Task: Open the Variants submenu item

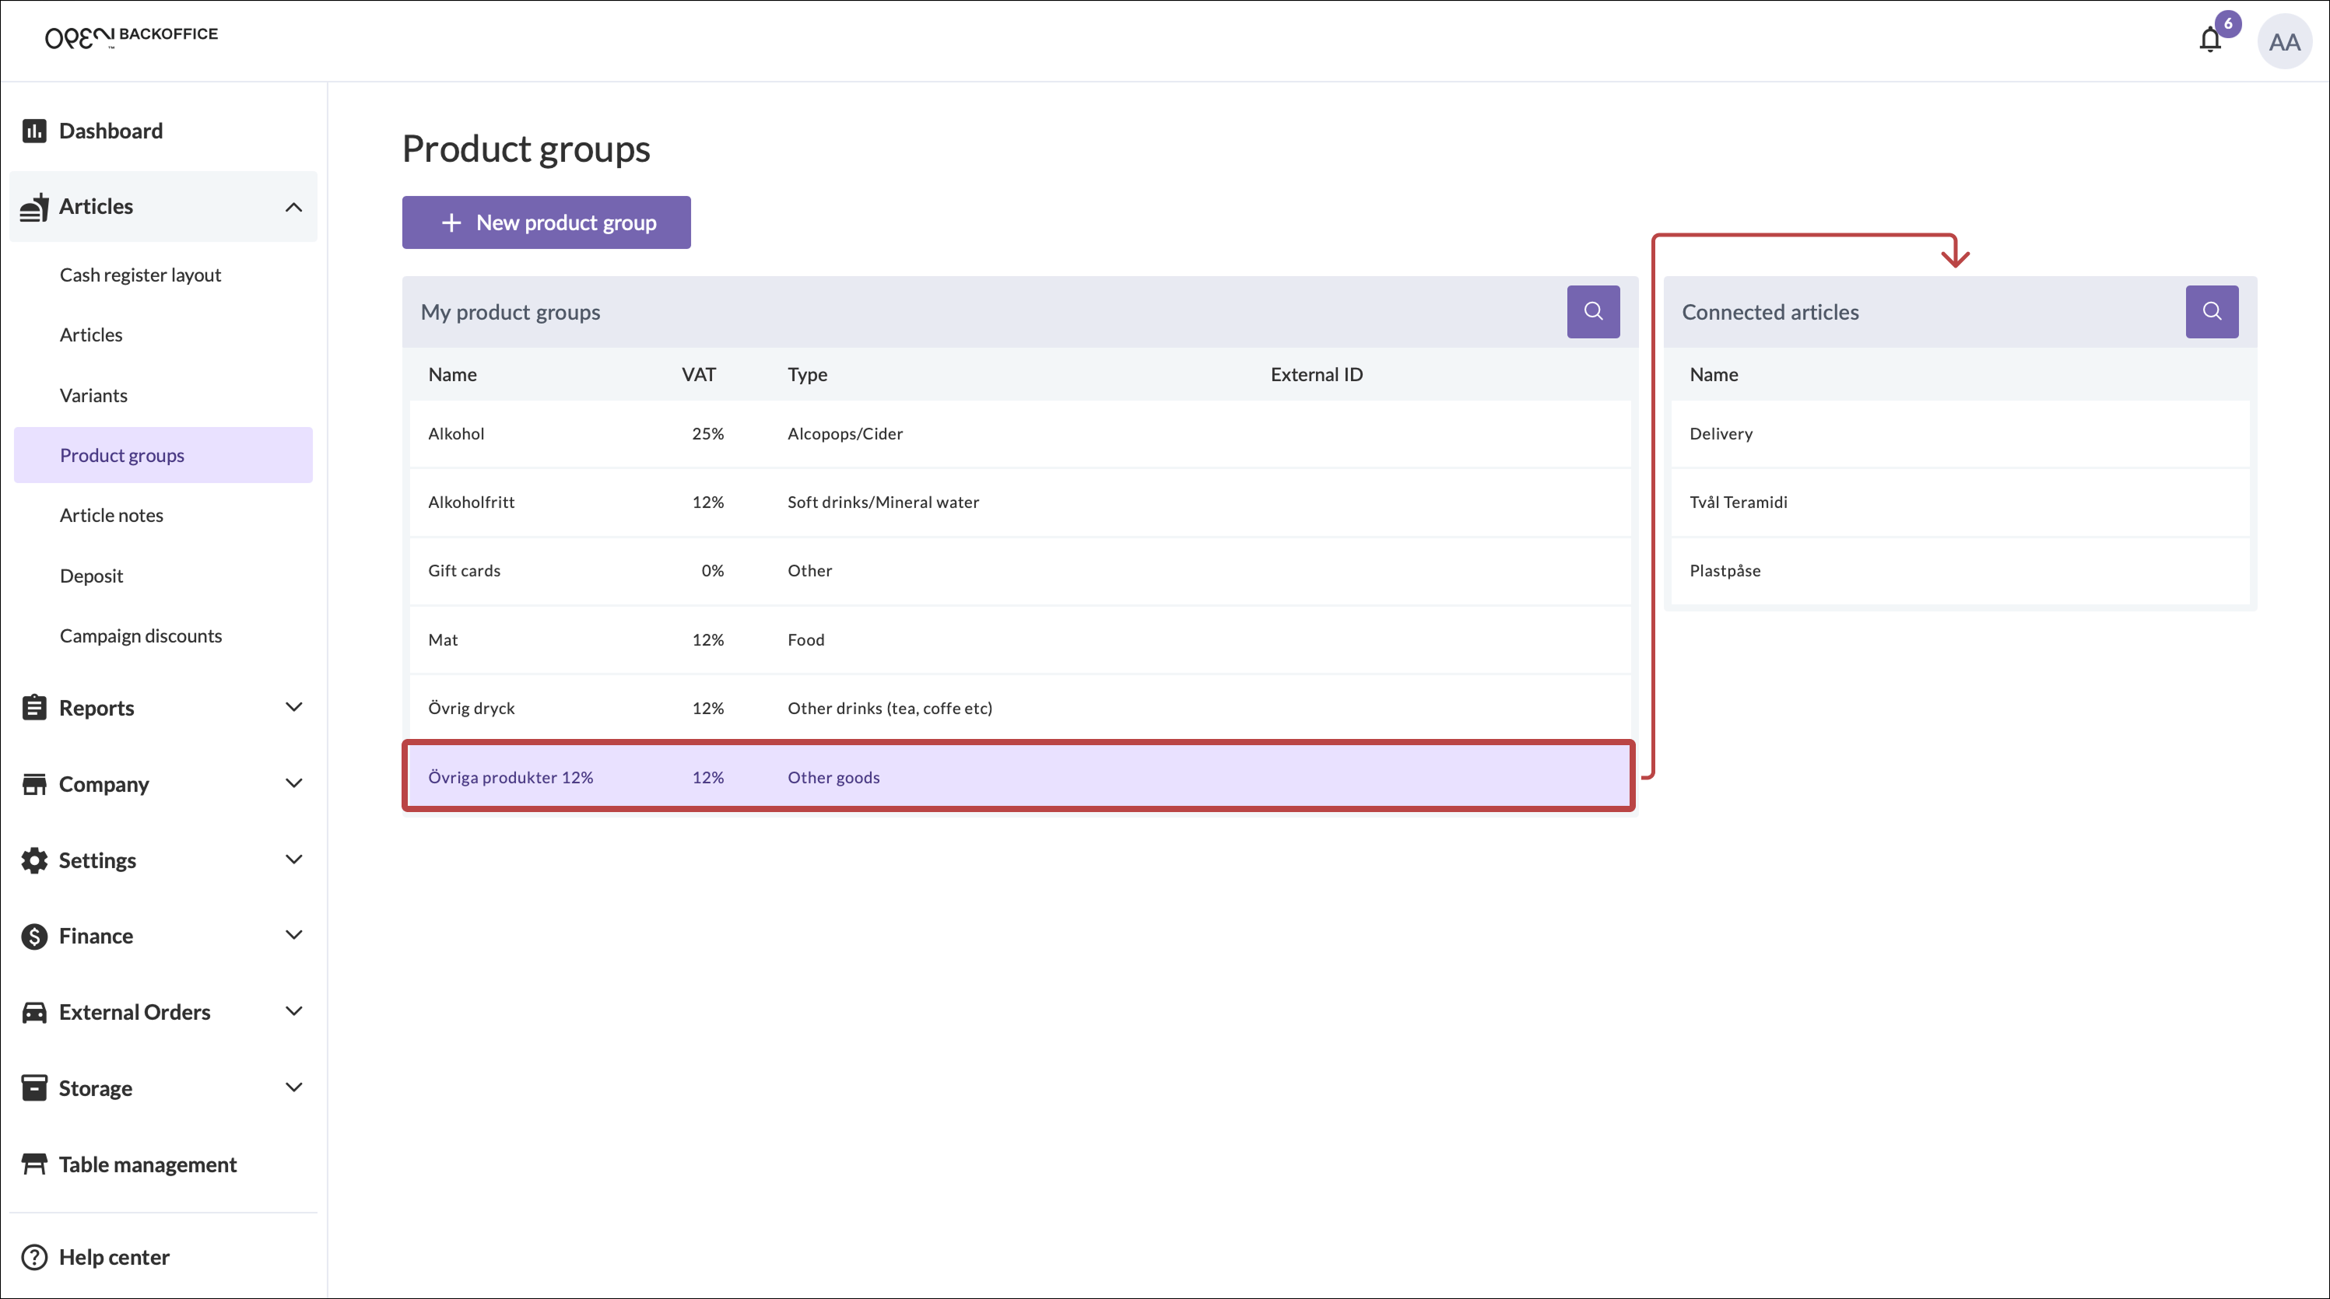Action: coord(93,395)
